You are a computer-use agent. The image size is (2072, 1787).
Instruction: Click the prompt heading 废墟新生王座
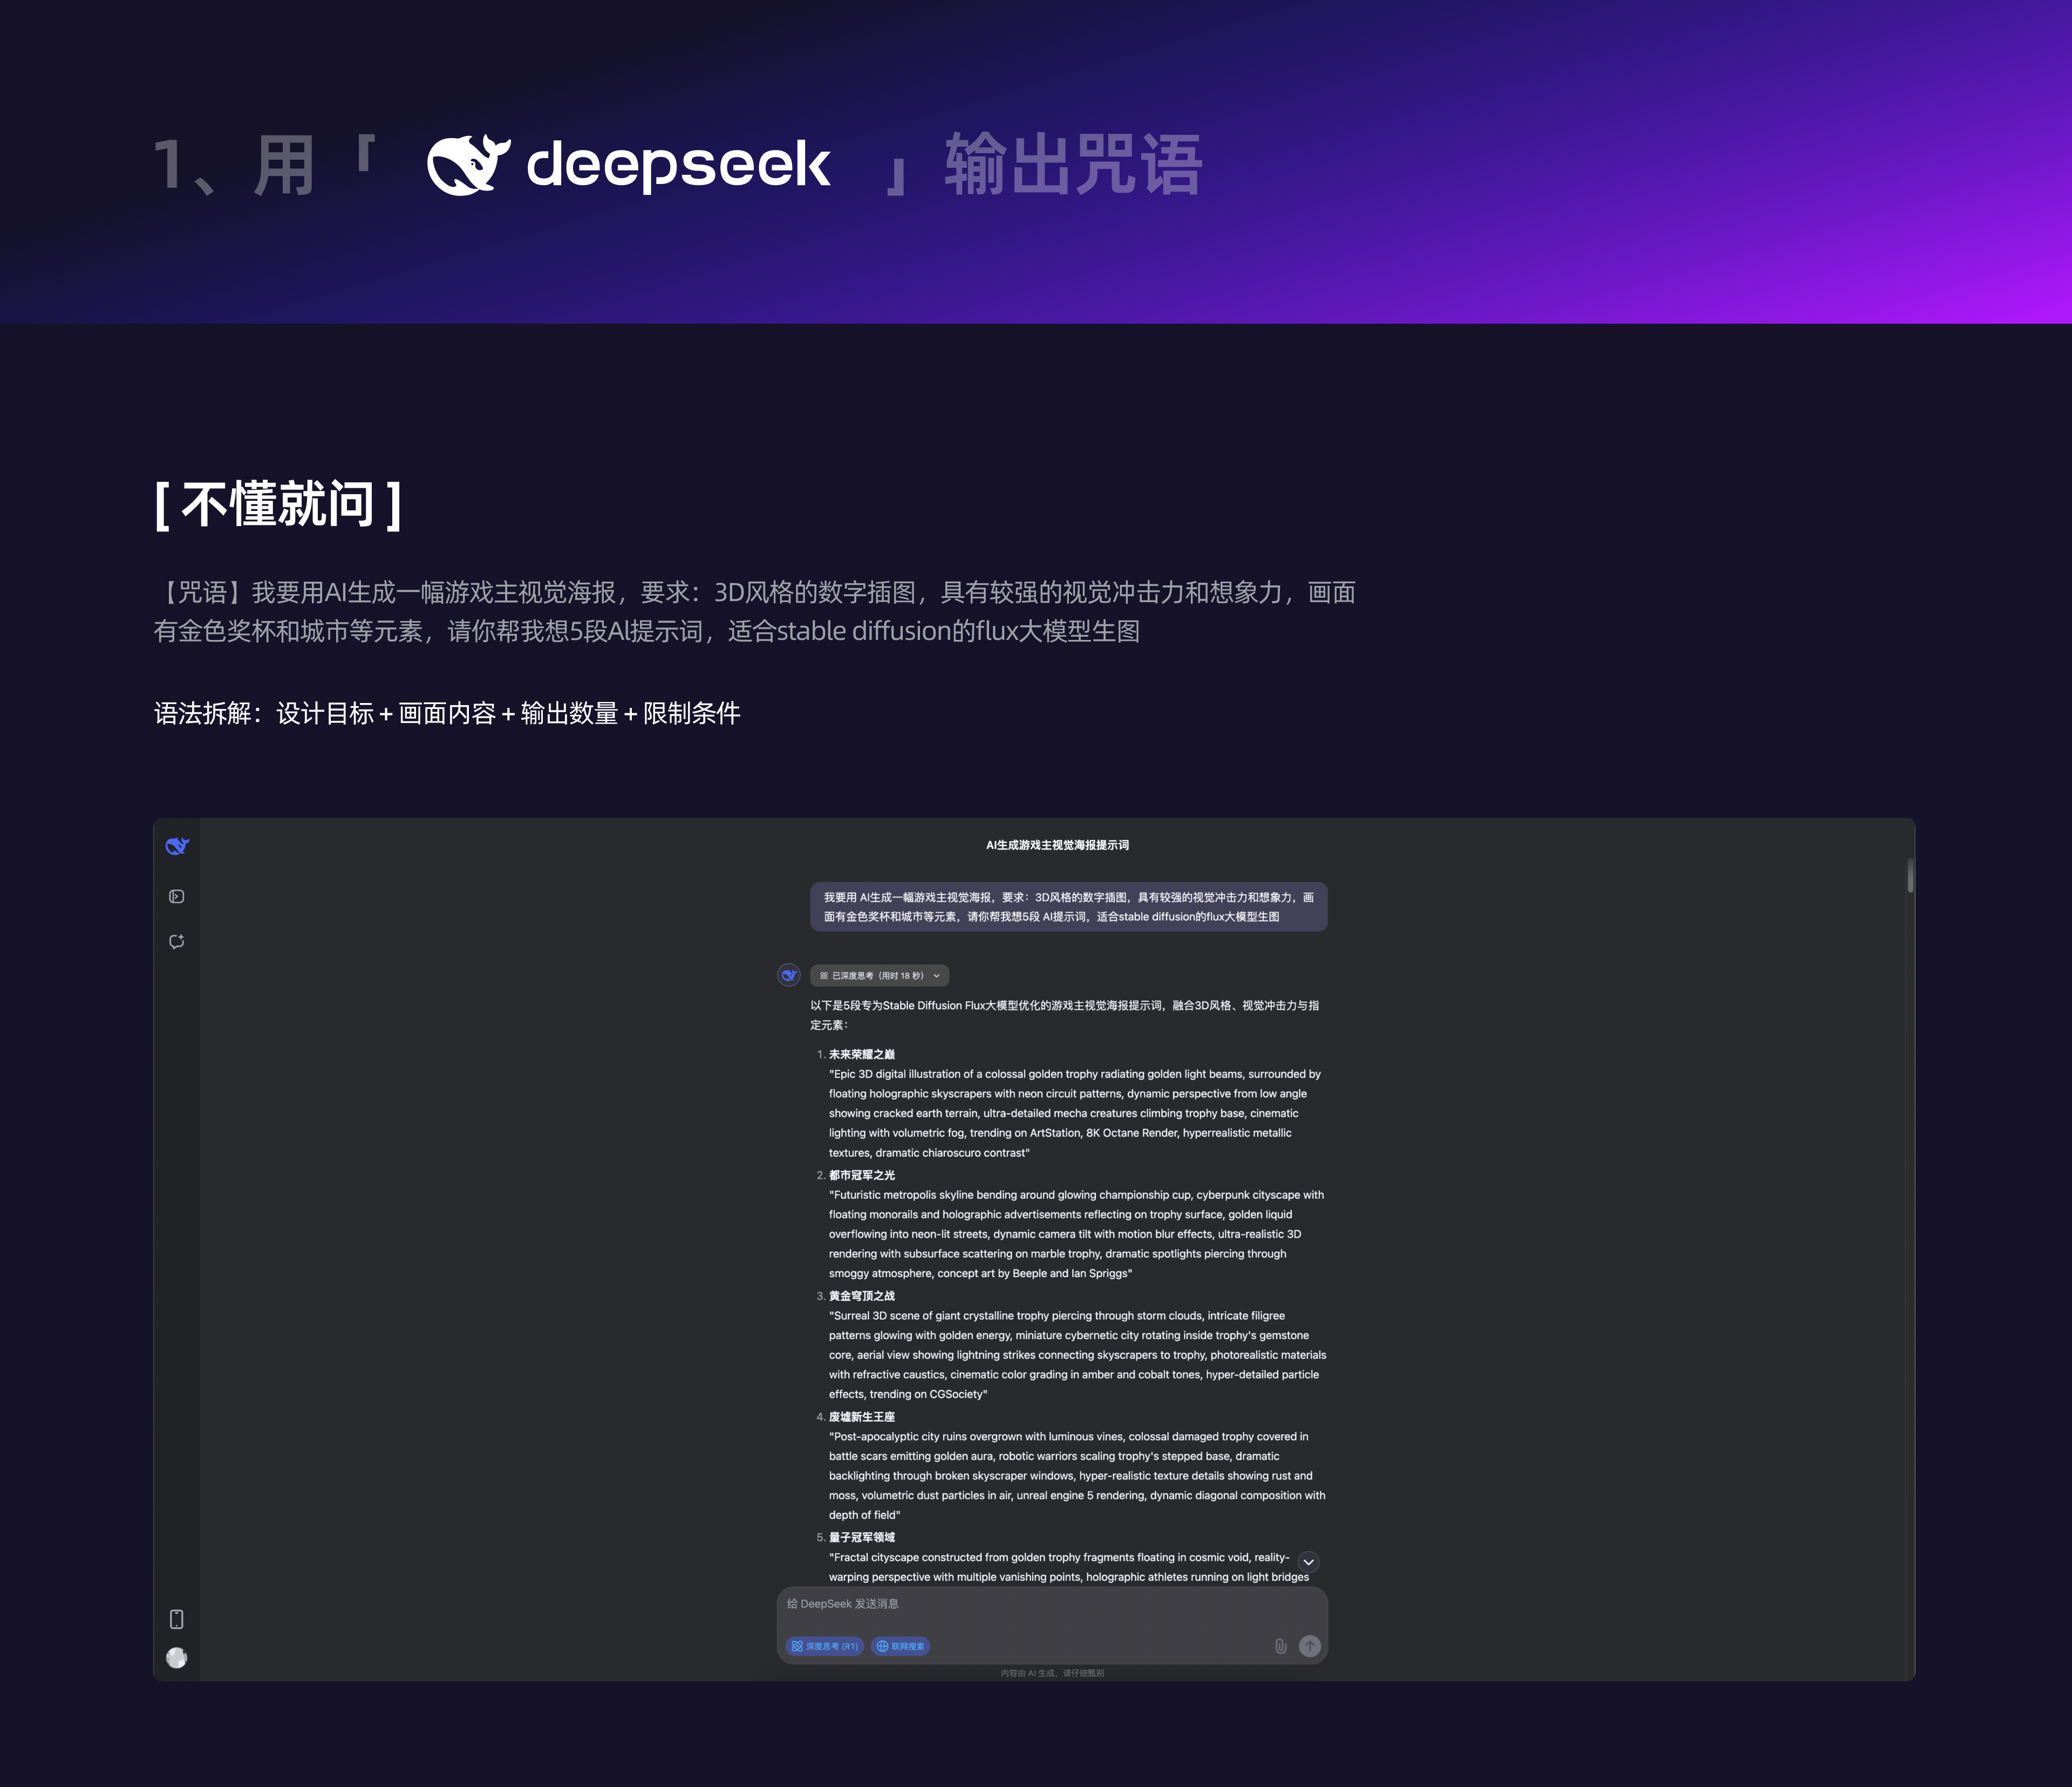pos(862,1417)
